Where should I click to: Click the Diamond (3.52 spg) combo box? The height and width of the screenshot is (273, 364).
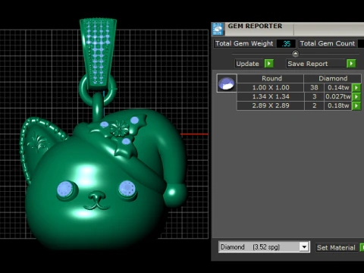pyautogui.click(x=264, y=246)
